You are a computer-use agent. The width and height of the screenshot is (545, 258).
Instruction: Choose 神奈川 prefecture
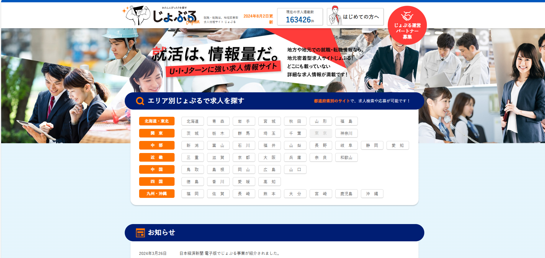point(346,133)
